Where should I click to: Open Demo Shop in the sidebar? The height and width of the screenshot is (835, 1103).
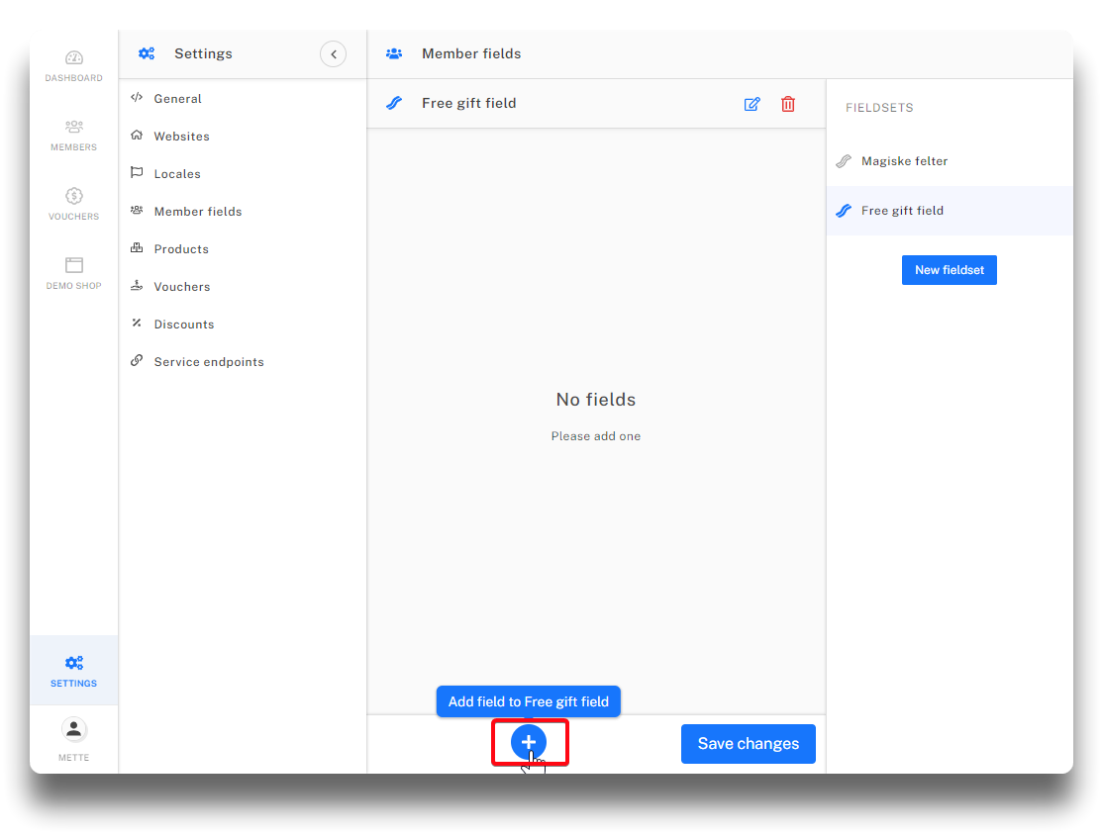click(74, 274)
